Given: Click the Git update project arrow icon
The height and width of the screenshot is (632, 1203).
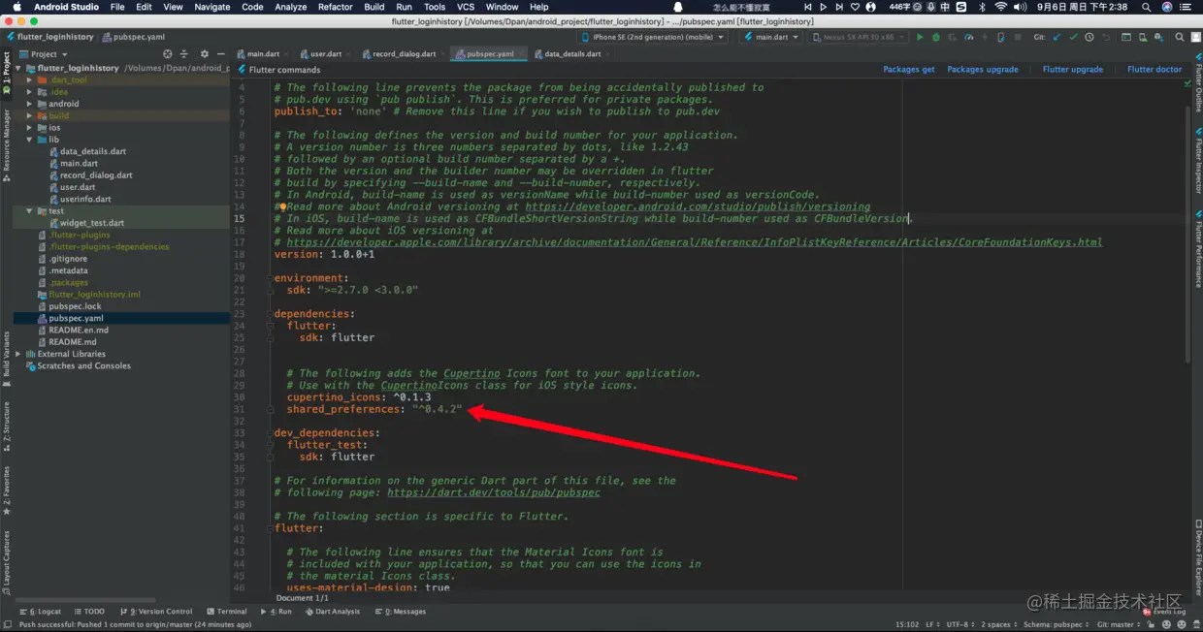Looking at the screenshot, I should (1057, 37).
